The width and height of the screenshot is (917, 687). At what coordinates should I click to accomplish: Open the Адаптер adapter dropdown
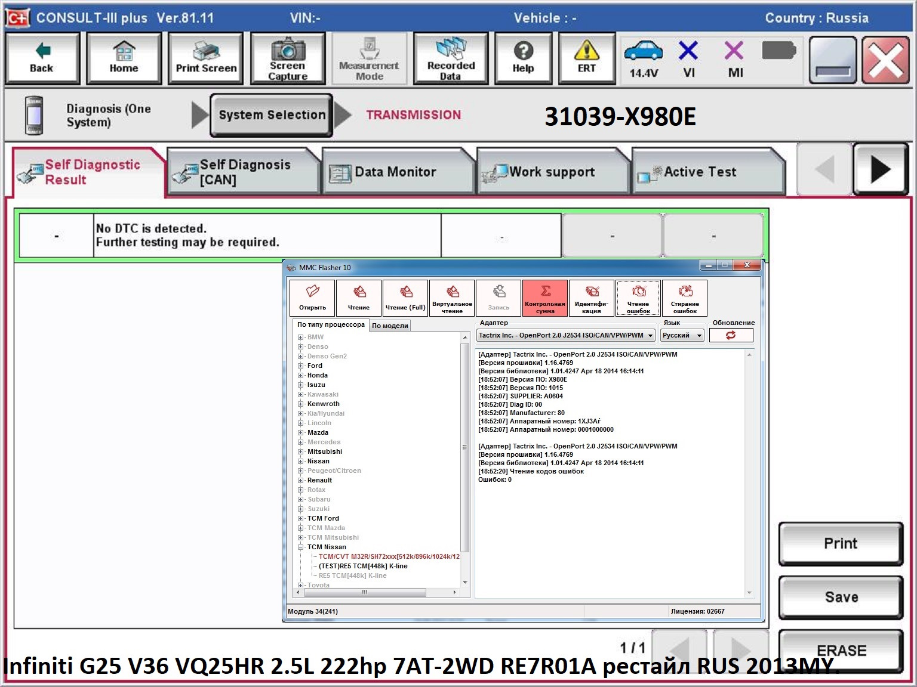(x=566, y=335)
